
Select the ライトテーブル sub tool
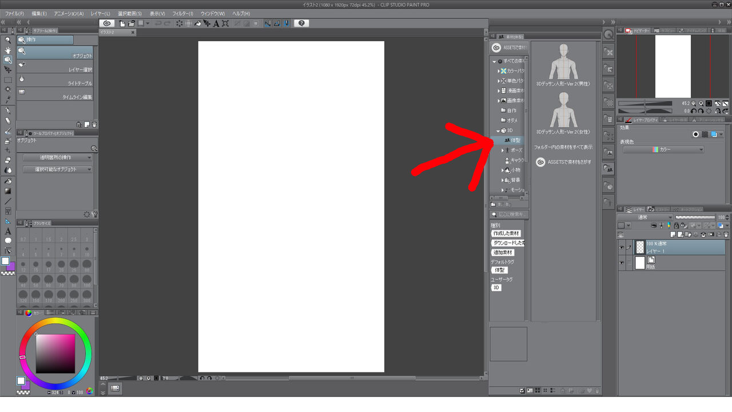point(55,80)
